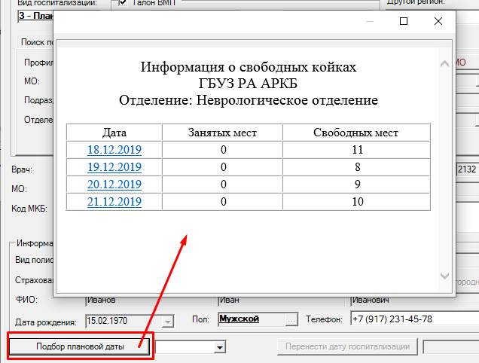Click free beds value 8 for 19.12.2019
The width and height of the screenshot is (479, 363).
tap(358, 167)
